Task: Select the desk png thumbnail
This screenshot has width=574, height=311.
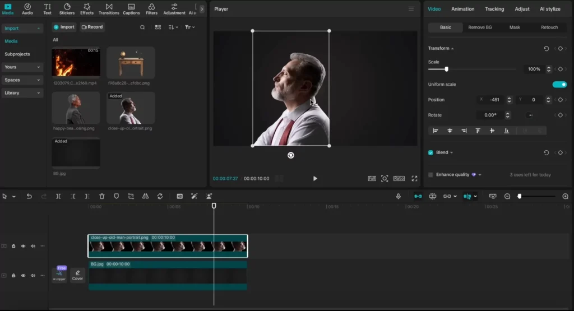Action: click(131, 62)
